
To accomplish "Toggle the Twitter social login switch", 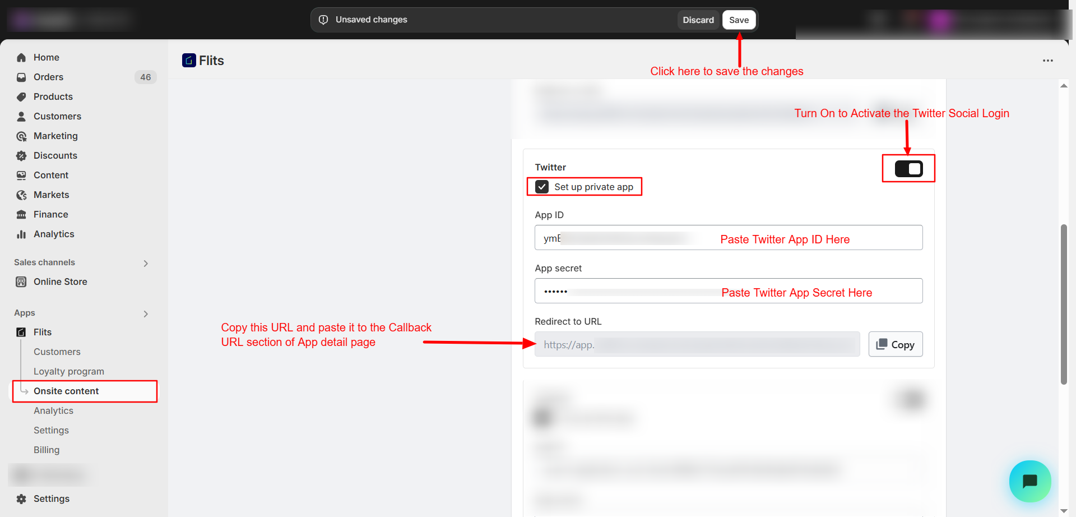I will coord(908,169).
